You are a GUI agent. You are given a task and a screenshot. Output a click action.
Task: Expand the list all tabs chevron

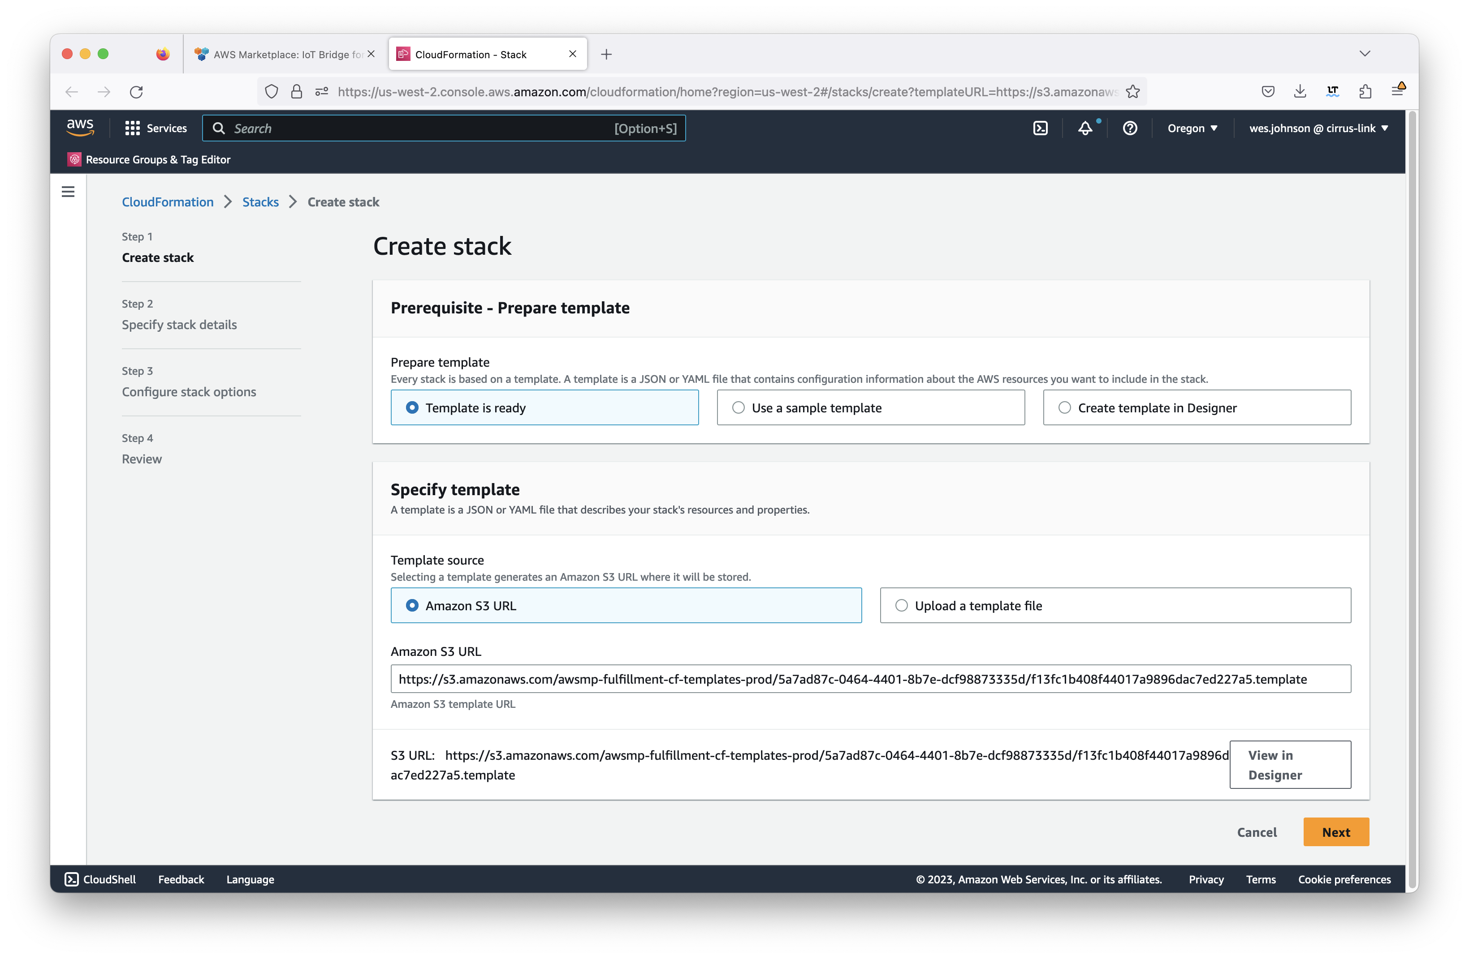tap(1365, 54)
